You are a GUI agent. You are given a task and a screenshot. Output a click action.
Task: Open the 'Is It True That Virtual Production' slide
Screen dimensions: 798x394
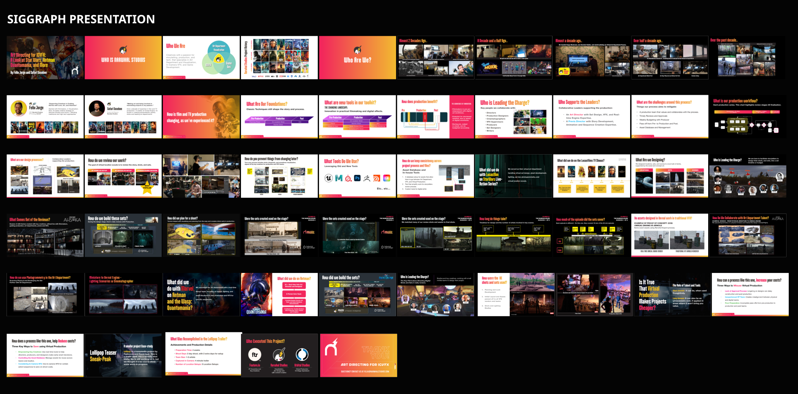[672, 295]
